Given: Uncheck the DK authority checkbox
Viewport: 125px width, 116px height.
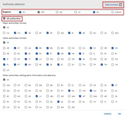Looking at the screenshot, I should point(112,48).
